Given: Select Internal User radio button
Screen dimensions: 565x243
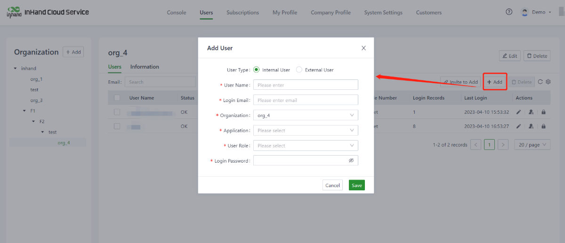Looking at the screenshot, I should tap(257, 70).
